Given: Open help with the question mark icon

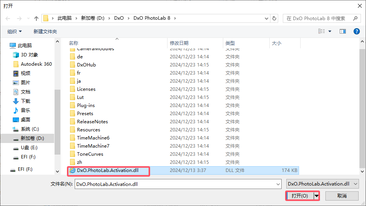Looking at the screenshot, I should (356, 31).
